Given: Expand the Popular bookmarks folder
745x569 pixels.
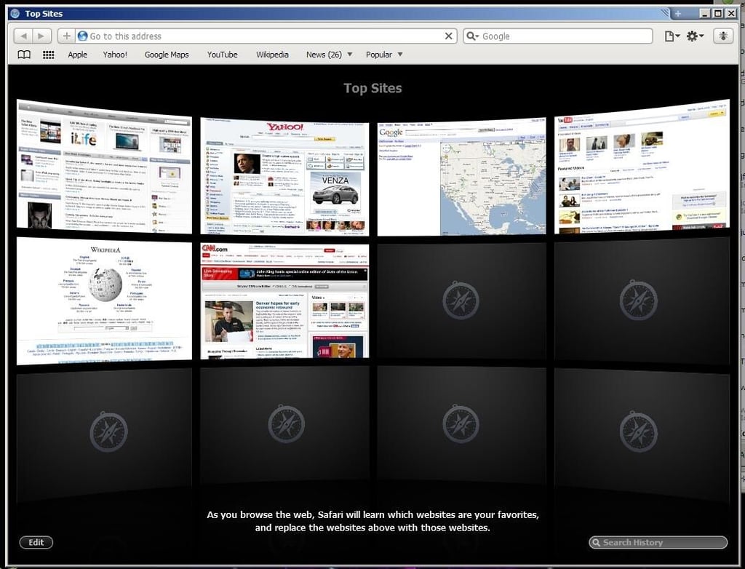Looking at the screenshot, I should (384, 55).
